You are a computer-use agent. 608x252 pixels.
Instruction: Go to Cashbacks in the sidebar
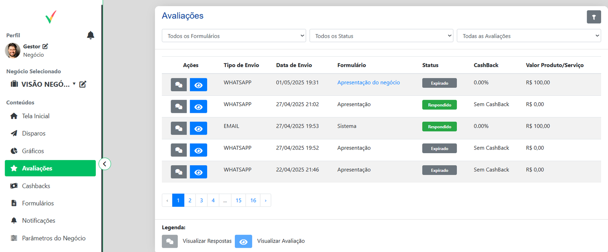click(x=36, y=186)
